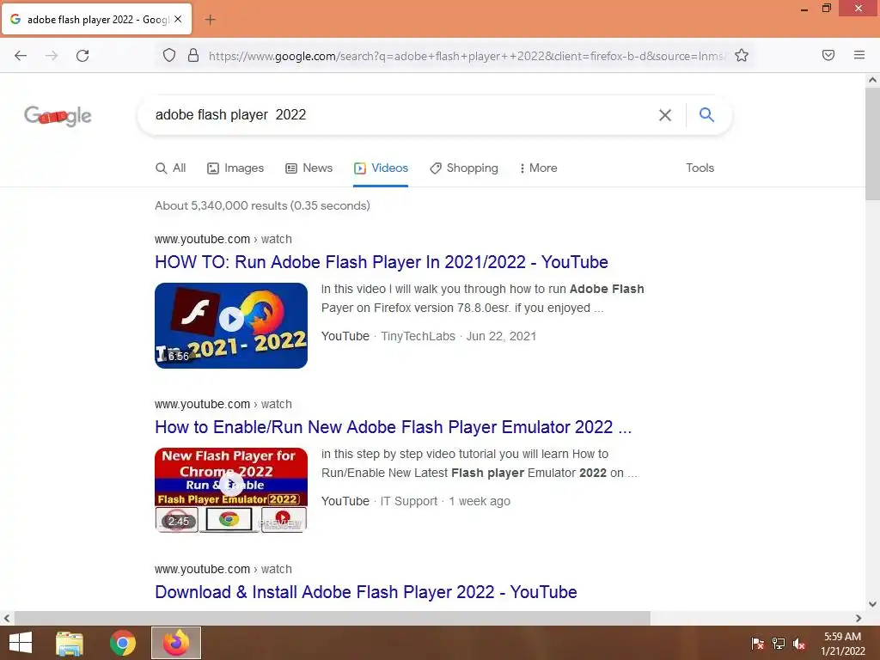Open a new tab with plus button
Screen dimensions: 880x660
(x=210, y=20)
